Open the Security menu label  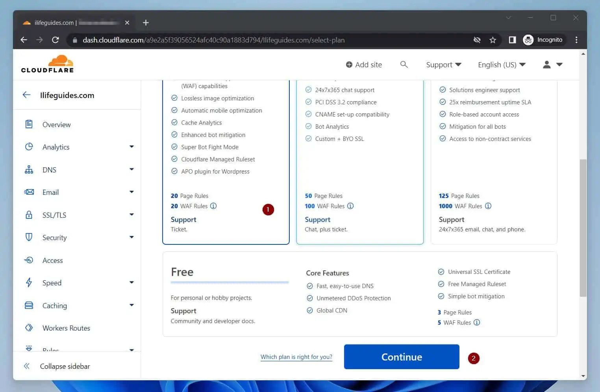[55, 238]
